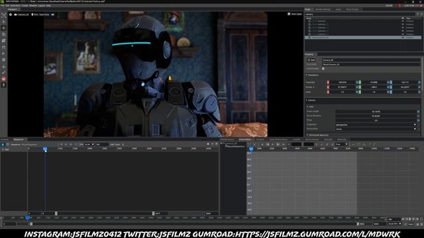
Task: Click the step-forward button on main timeline
Action: coord(413,219)
